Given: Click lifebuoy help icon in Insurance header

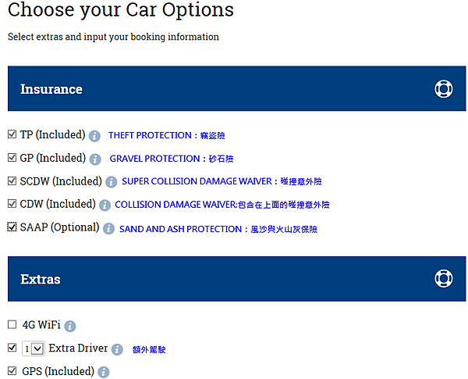Looking at the screenshot, I should (444, 89).
